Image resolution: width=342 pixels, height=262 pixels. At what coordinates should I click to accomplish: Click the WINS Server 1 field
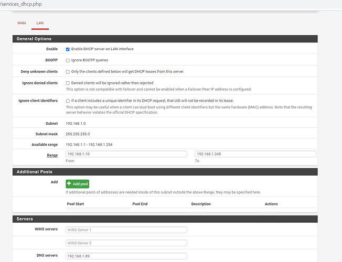(126, 230)
